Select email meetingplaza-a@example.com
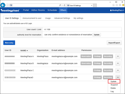 point(64,56)
